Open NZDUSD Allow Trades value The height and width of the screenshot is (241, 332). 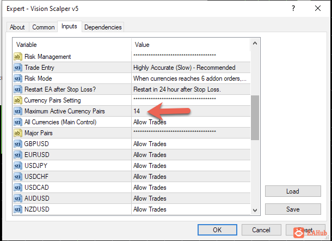pyautogui.click(x=191, y=209)
